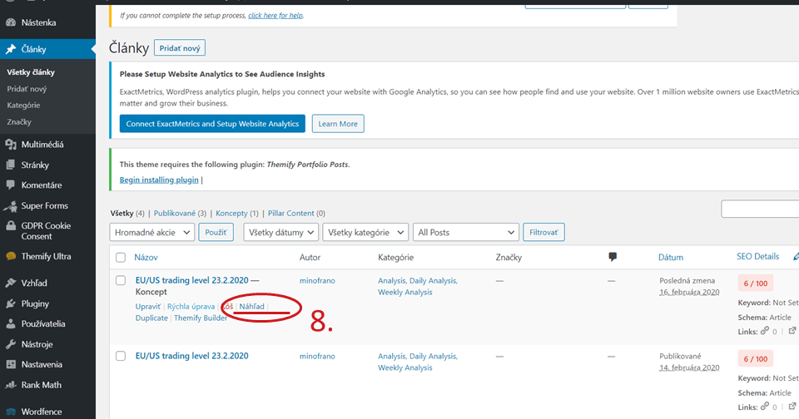Click the Pluginy plug icon
The image size is (799, 419).
(x=11, y=303)
